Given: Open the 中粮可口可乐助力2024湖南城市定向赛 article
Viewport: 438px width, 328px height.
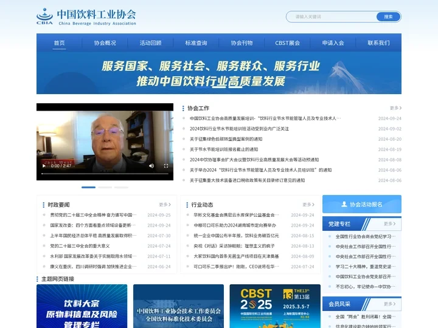Looking at the screenshot, I should point(235,225).
